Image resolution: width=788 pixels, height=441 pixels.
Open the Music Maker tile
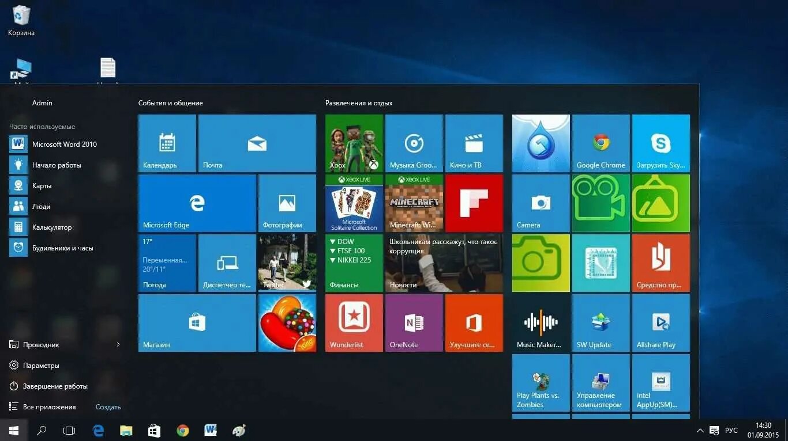[541, 323]
